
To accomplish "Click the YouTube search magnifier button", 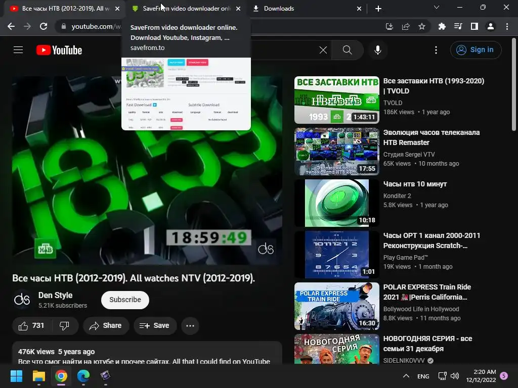I will click(347, 50).
